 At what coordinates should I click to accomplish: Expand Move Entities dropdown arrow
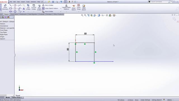(x=61, y=12)
